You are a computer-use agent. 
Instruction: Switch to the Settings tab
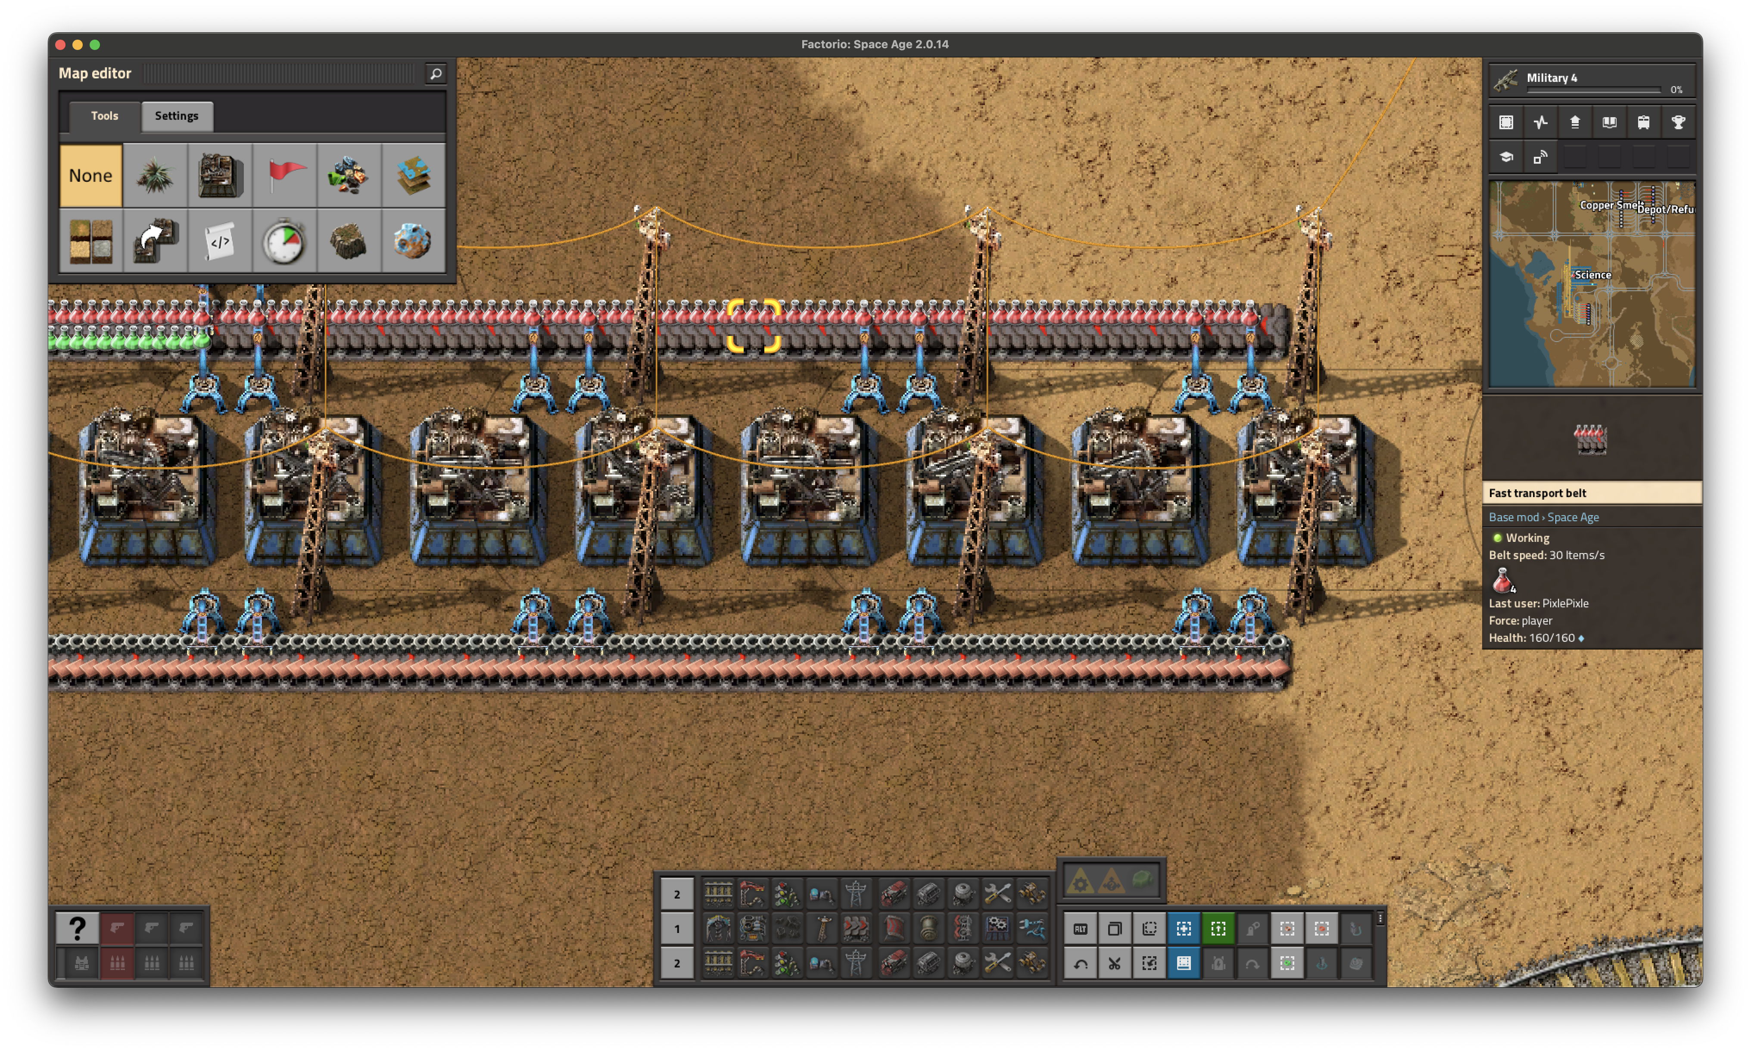[176, 116]
